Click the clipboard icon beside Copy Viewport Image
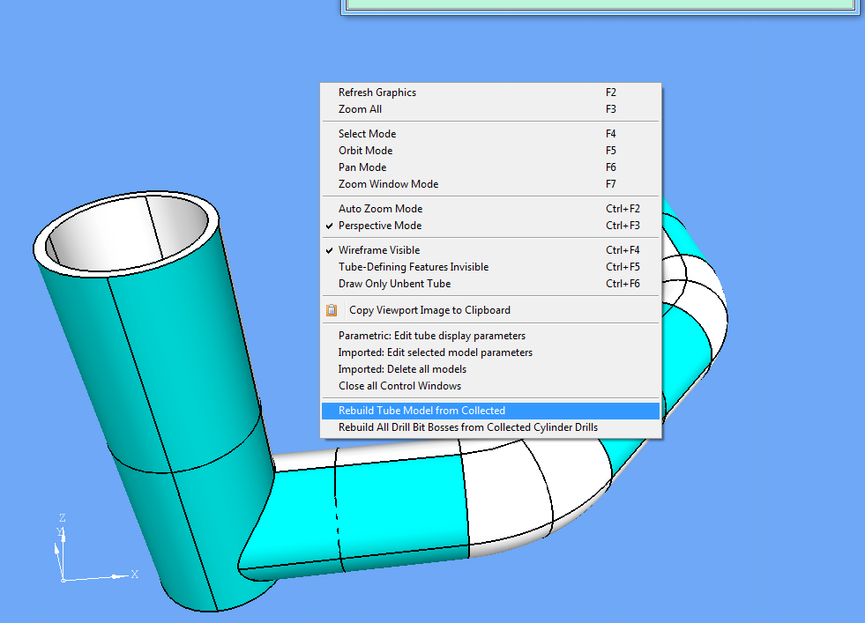 (332, 310)
